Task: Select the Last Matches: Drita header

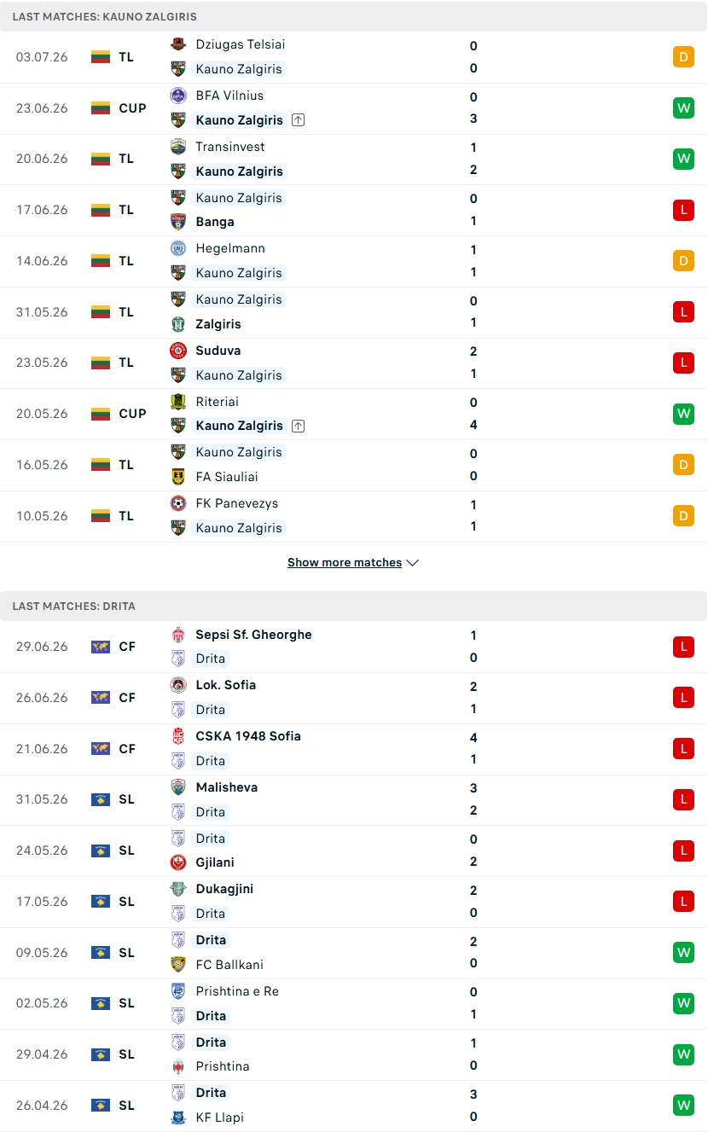Action: tap(354, 606)
